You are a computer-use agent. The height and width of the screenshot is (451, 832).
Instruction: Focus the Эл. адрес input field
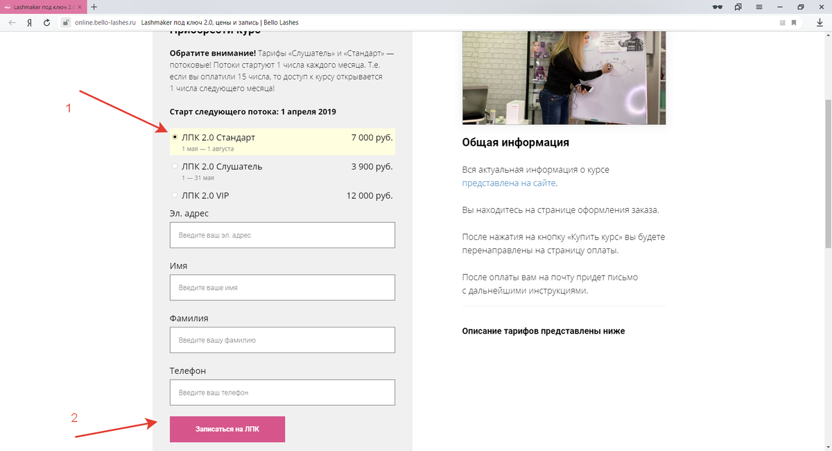coord(282,235)
